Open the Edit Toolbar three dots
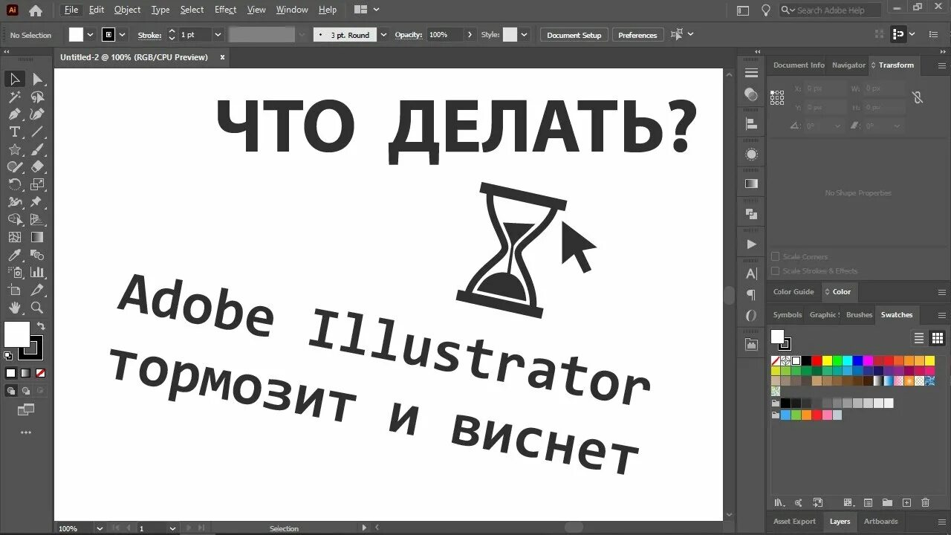Screen dimensions: 951x535 pos(26,432)
